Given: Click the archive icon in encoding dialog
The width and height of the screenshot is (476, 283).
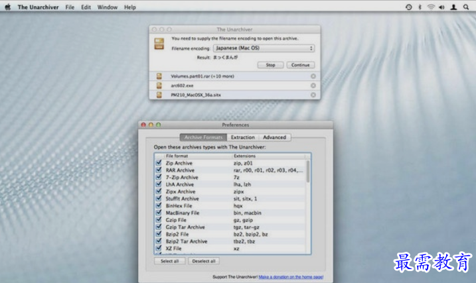Looking at the screenshot, I should [159, 44].
